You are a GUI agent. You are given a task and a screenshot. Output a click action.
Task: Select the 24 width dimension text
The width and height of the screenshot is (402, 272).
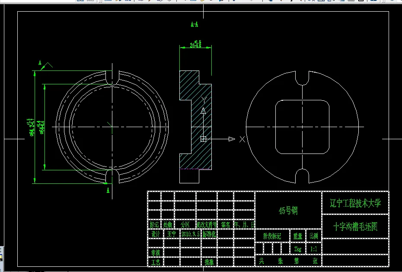tap(196, 44)
